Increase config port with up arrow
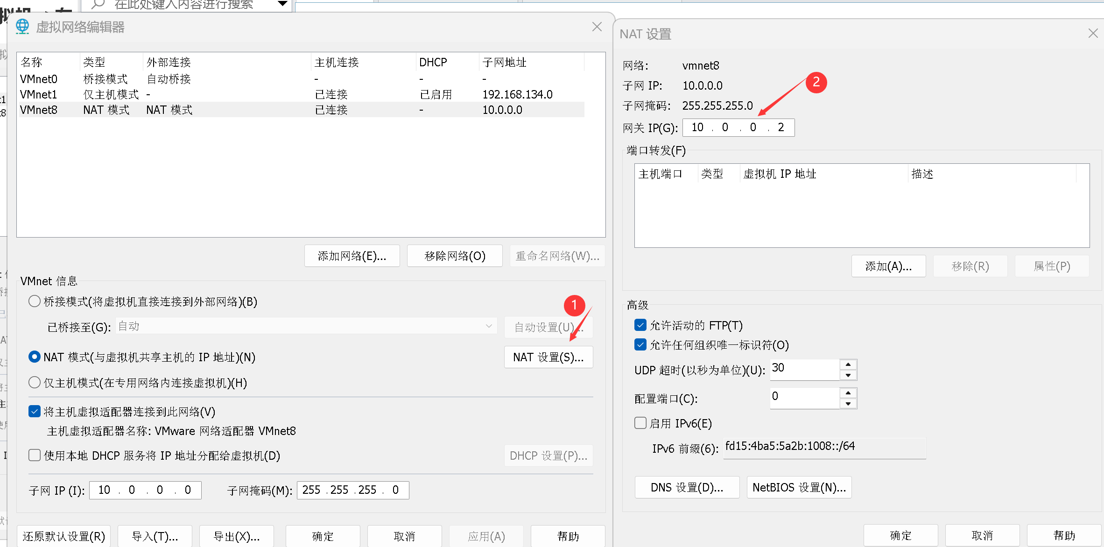 coord(848,393)
